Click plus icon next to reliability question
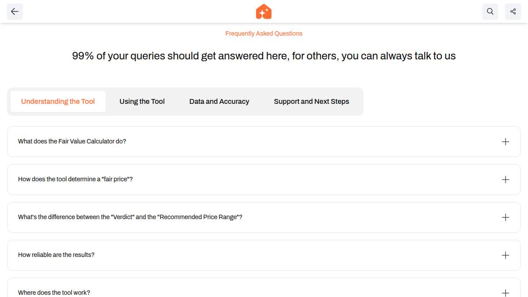 click(505, 255)
